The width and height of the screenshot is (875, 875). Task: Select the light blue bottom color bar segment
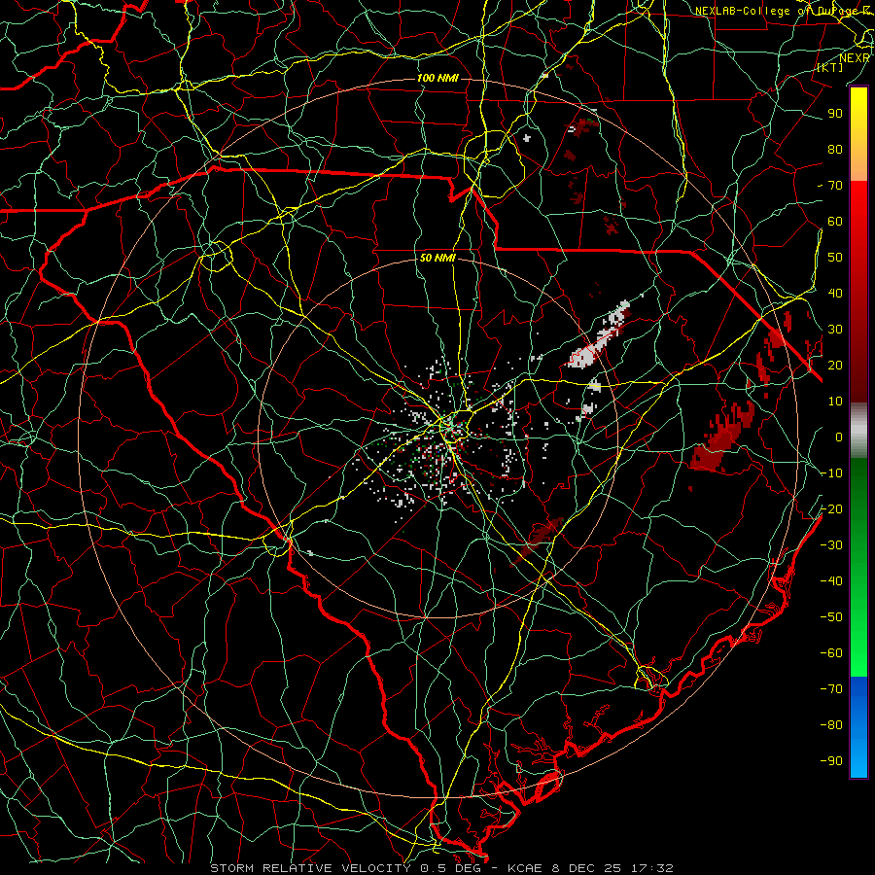click(x=858, y=756)
